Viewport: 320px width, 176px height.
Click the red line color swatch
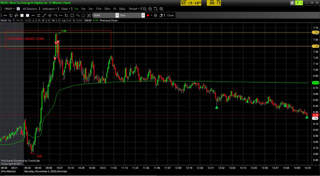pyautogui.click(x=148, y=15)
